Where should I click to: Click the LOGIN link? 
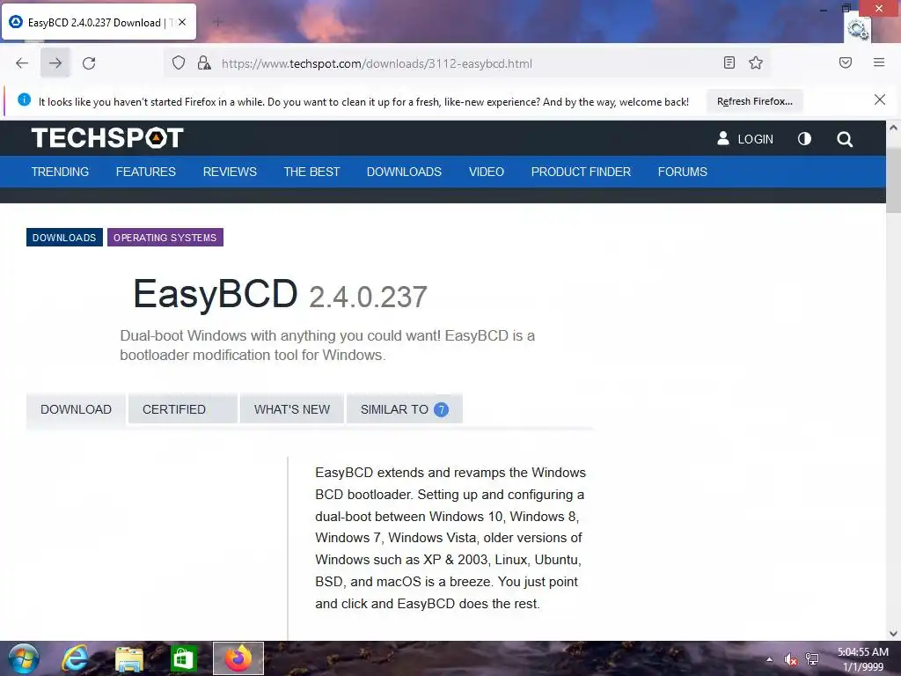point(745,139)
